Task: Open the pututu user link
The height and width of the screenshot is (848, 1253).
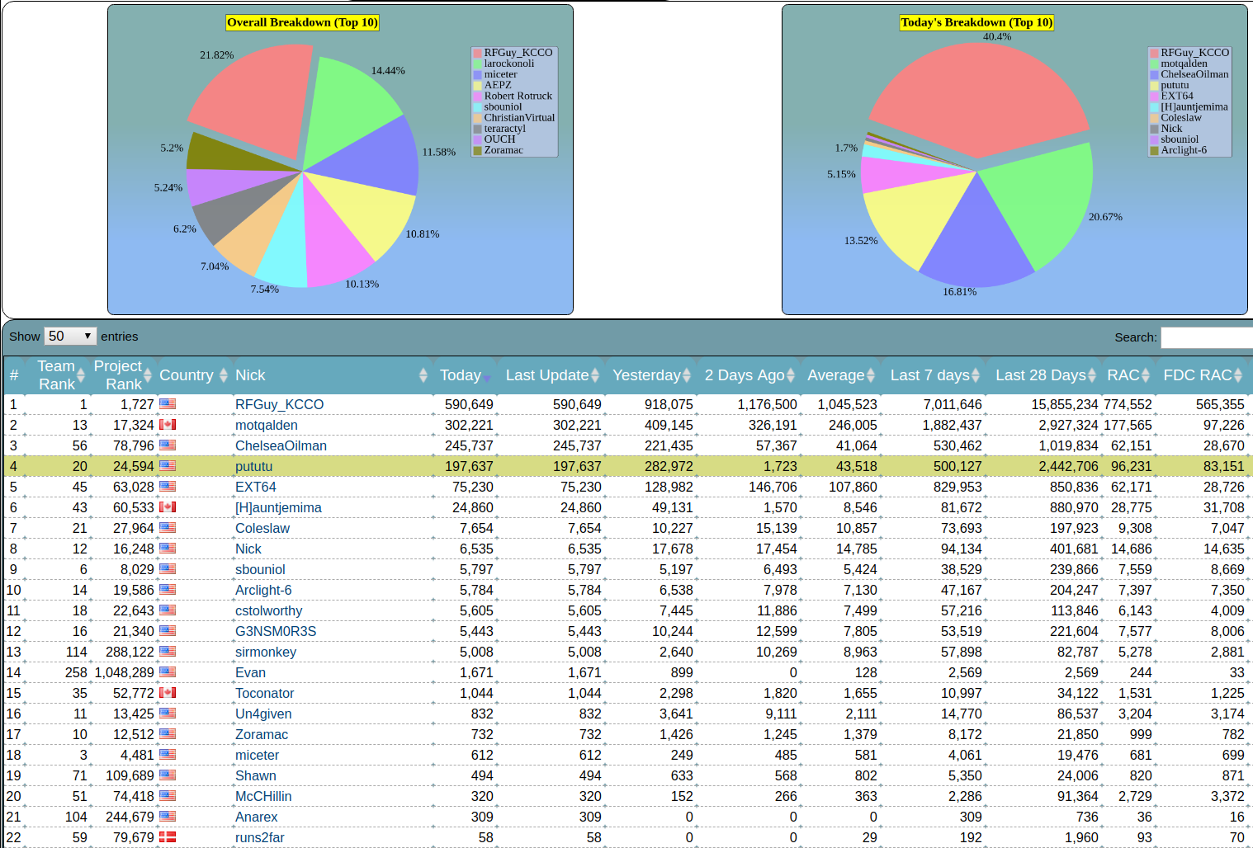Action: click(253, 466)
